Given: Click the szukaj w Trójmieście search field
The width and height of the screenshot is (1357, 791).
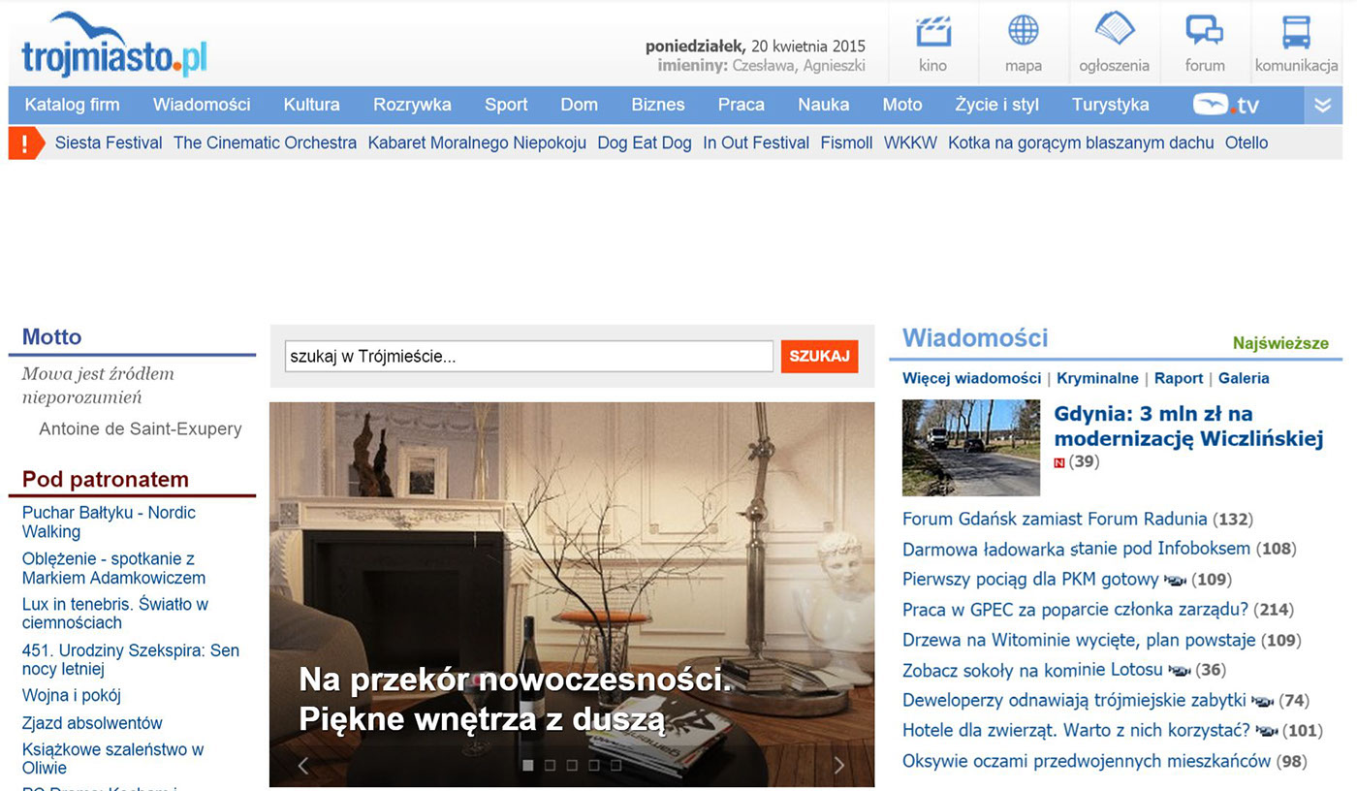Looking at the screenshot, I should [529, 356].
